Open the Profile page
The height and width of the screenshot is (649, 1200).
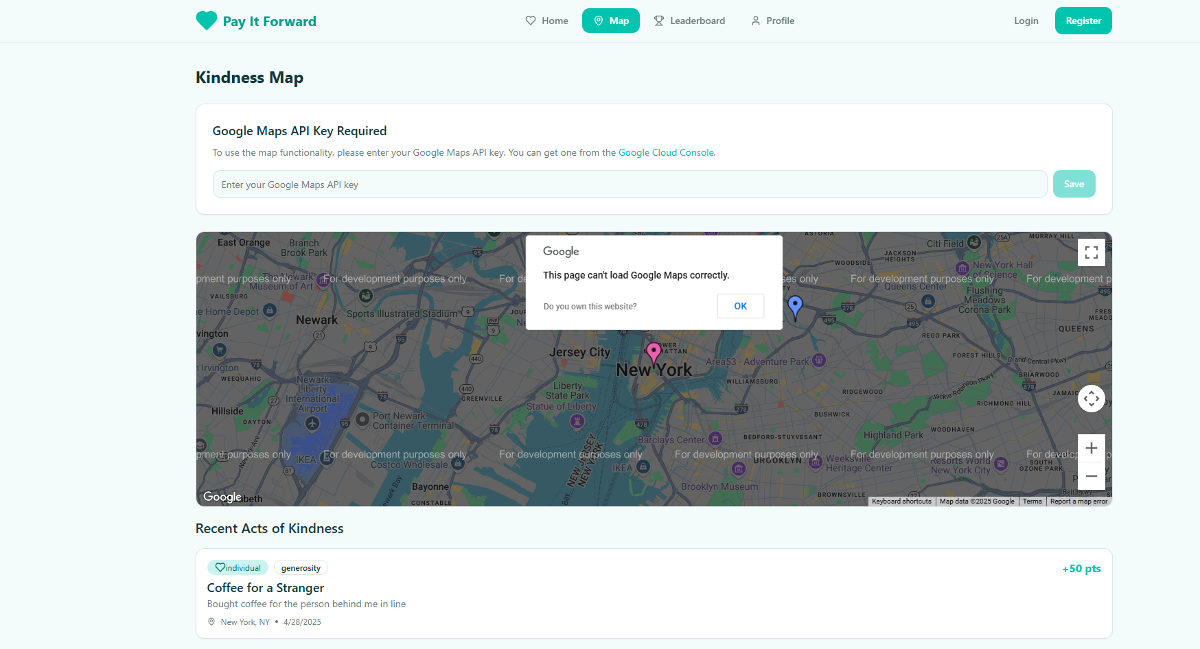pos(773,21)
